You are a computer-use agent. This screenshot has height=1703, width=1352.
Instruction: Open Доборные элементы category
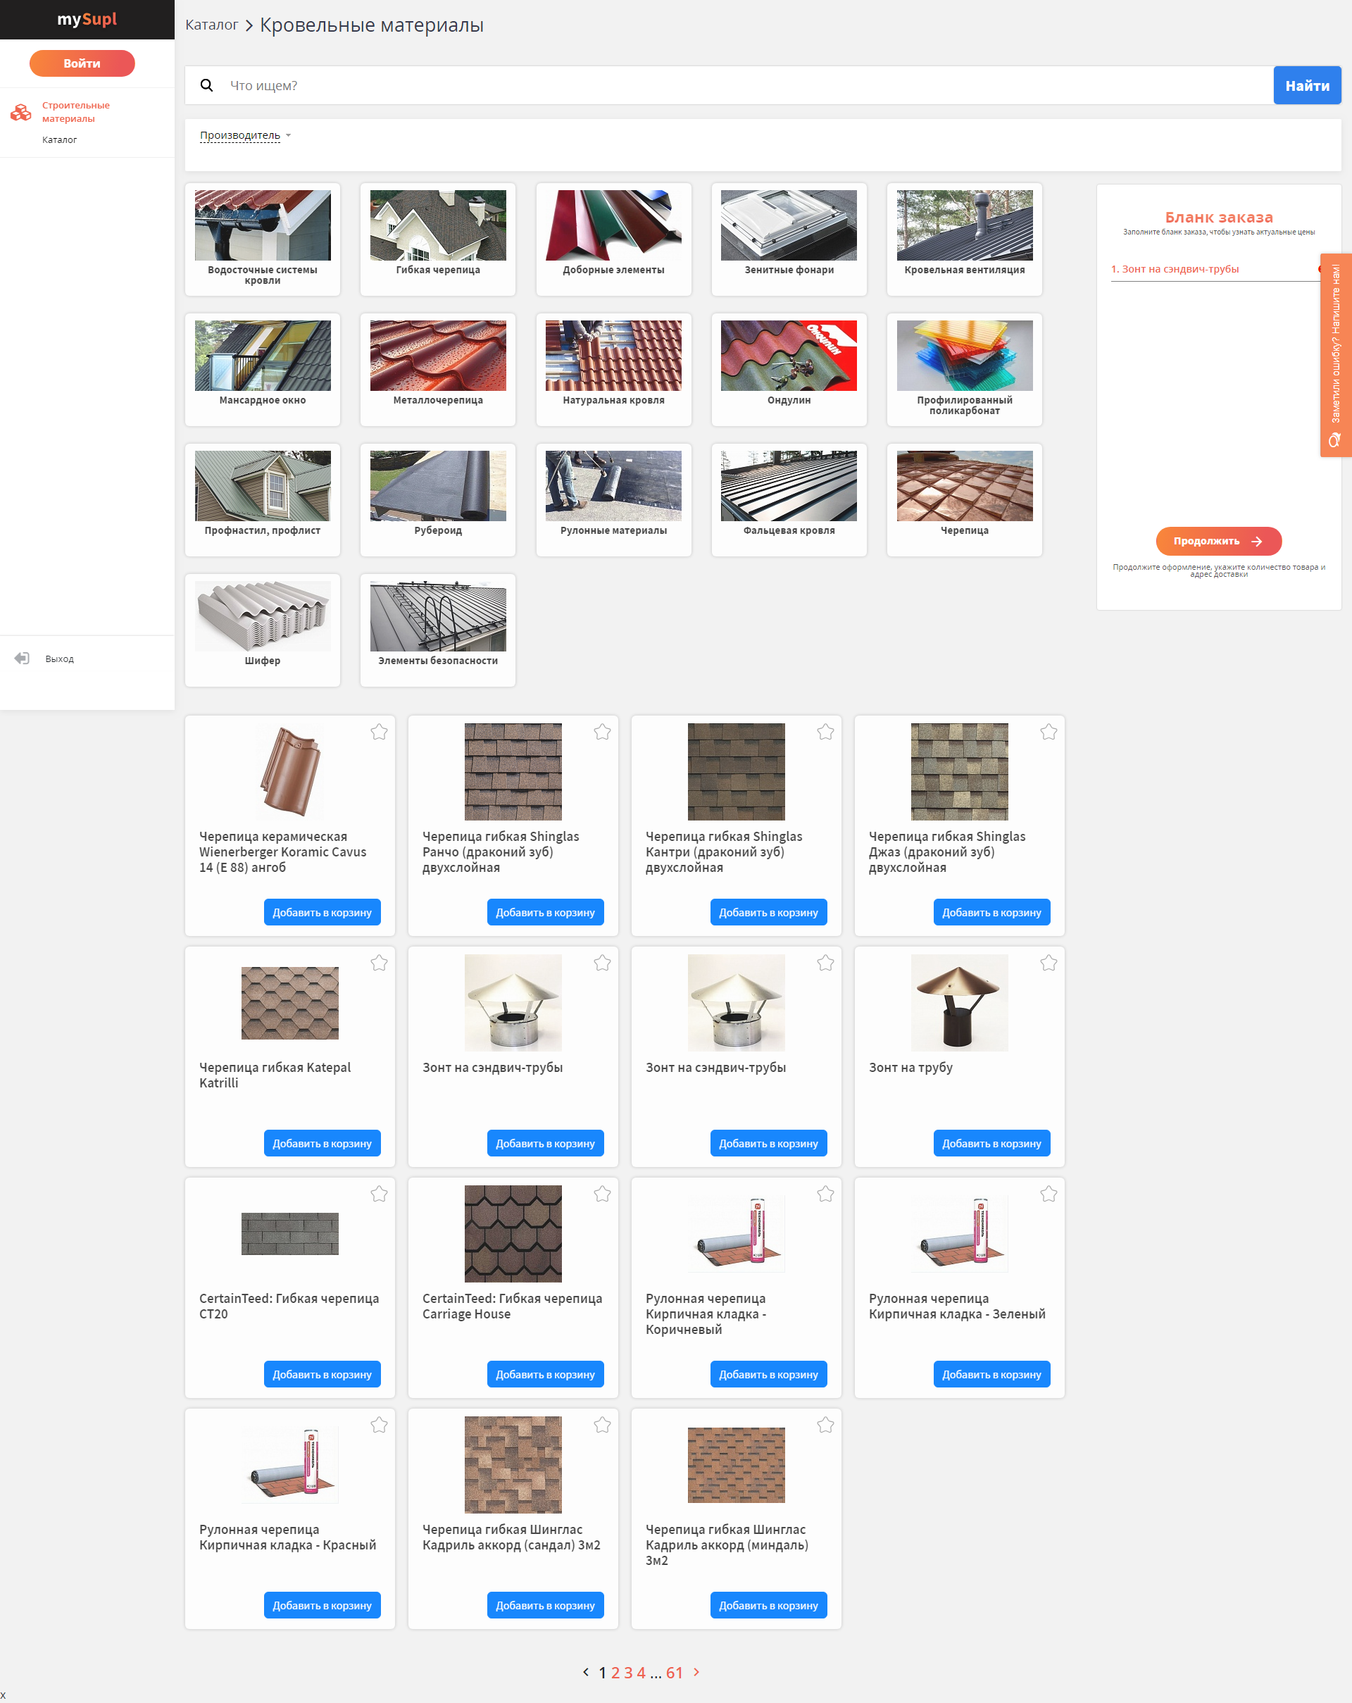tap(613, 239)
